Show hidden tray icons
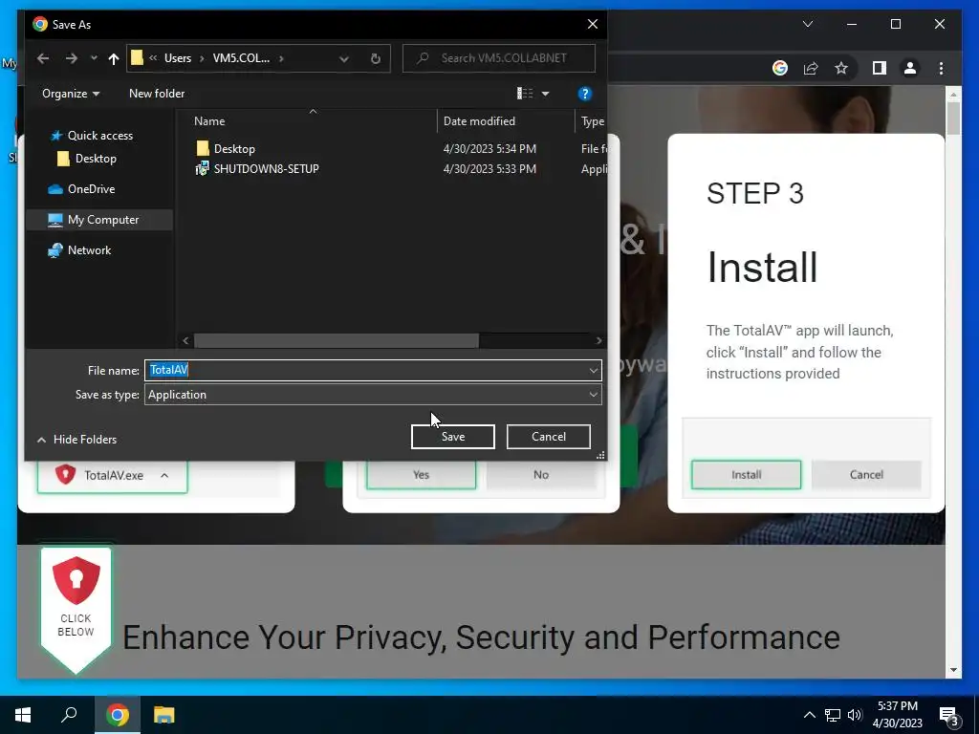This screenshot has width=979, height=734. click(x=809, y=715)
